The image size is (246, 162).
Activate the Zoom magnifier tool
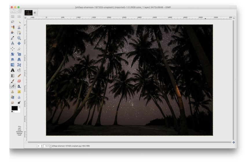(x=19, y=38)
